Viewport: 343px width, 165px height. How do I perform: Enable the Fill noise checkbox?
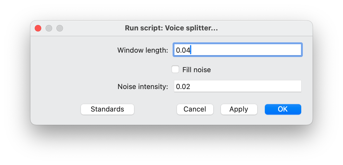tap(175, 69)
